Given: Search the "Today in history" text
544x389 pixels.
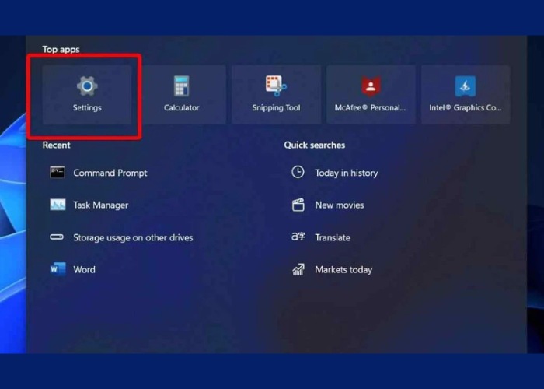Looking at the screenshot, I should click(x=346, y=173).
